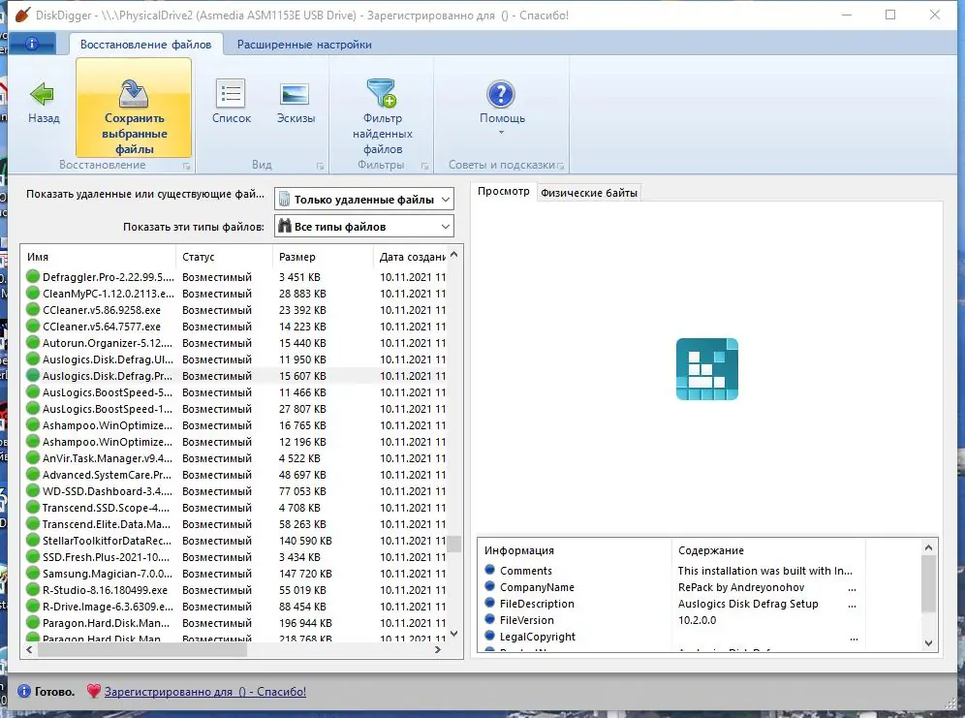The width and height of the screenshot is (965, 718).
Task: Click blue bullet next to FileDescription
Action: pyautogui.click(x=490, y=603)
